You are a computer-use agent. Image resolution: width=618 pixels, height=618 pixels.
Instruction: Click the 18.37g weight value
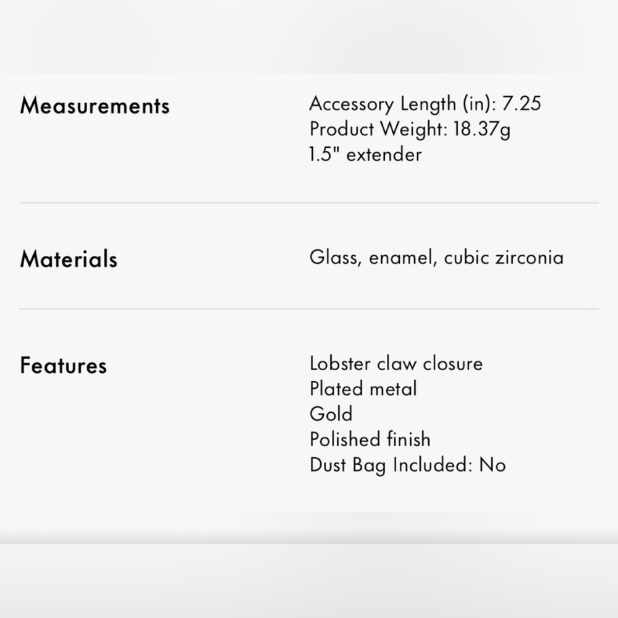click(x=481, y=129)
